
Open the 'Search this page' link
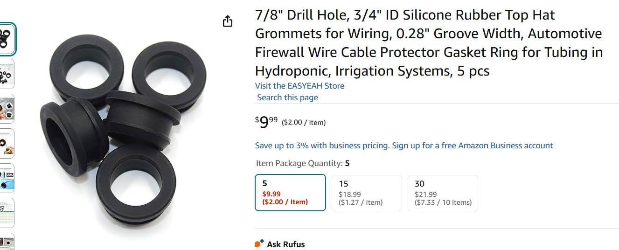point(287,97)
